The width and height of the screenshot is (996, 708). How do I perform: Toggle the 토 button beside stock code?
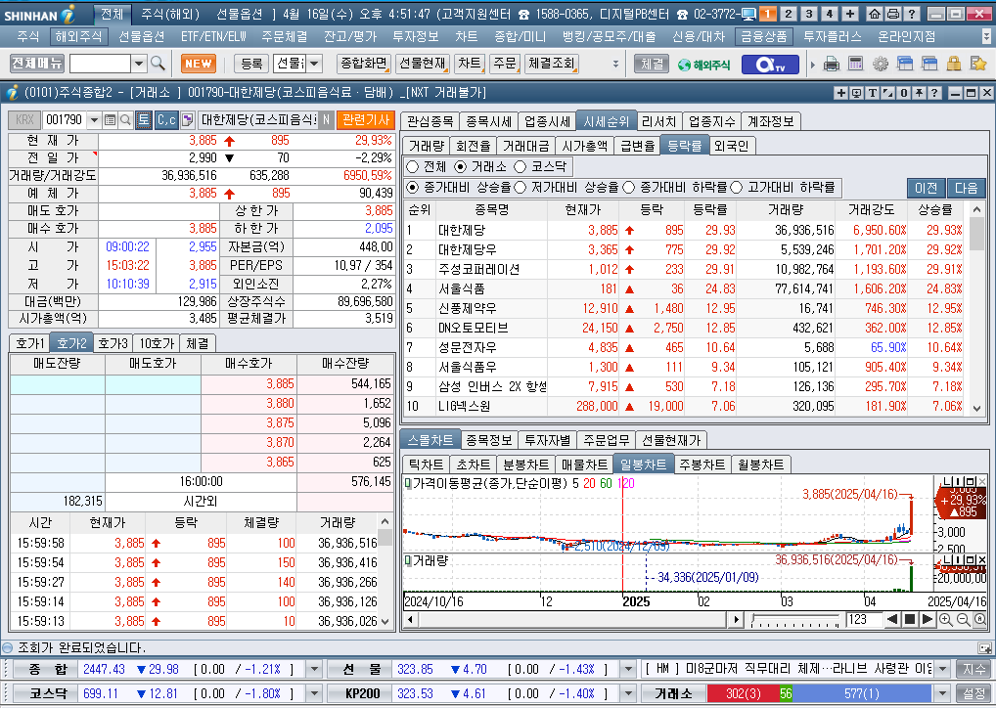[x=144, y=120]
